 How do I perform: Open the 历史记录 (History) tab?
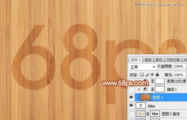[173, 60]
